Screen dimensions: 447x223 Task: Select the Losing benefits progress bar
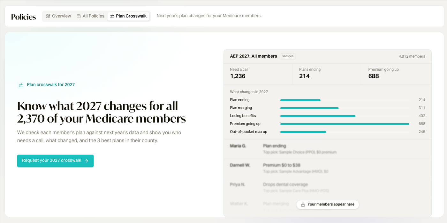(345, 116)
